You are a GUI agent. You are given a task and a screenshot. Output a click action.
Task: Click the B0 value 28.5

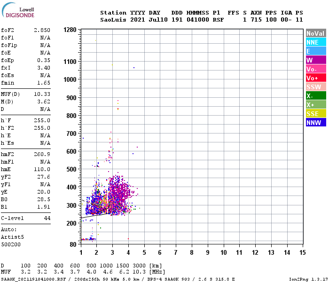click(x=44, y=199)
